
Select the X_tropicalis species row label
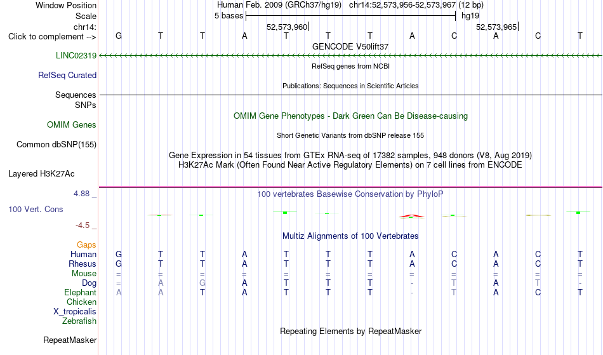click(75, 312)
